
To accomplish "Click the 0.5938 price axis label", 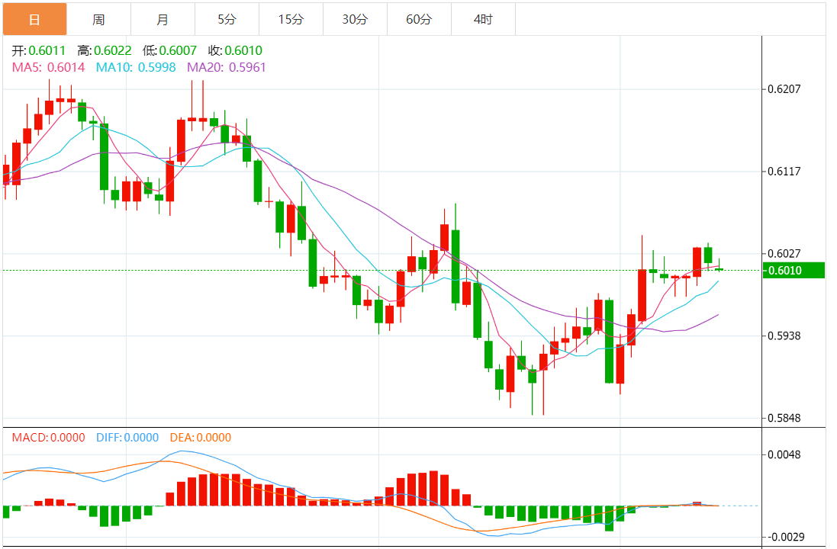I will 784,335.
